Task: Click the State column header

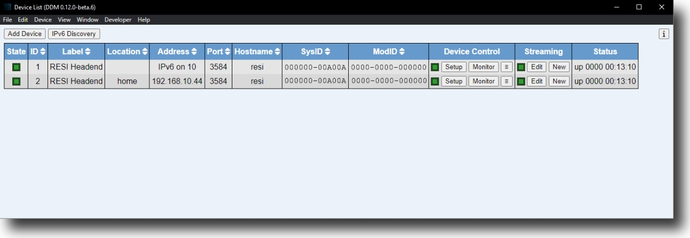Action: coord(16,52)
